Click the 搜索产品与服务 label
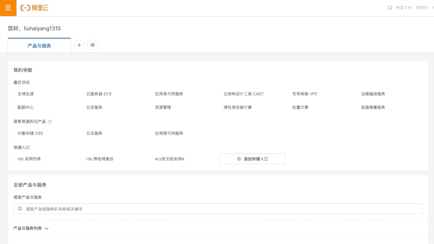The width and height of the screenshot is (434, 244). pos(28,197)
